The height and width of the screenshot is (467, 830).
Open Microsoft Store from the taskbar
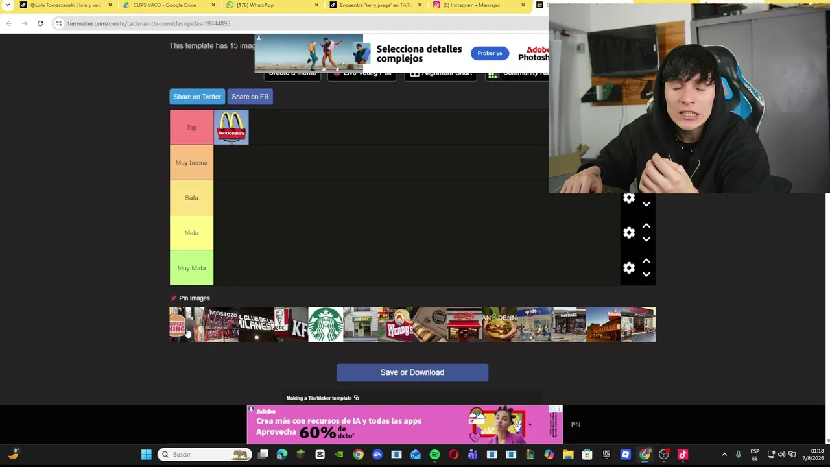pos(587,455)
